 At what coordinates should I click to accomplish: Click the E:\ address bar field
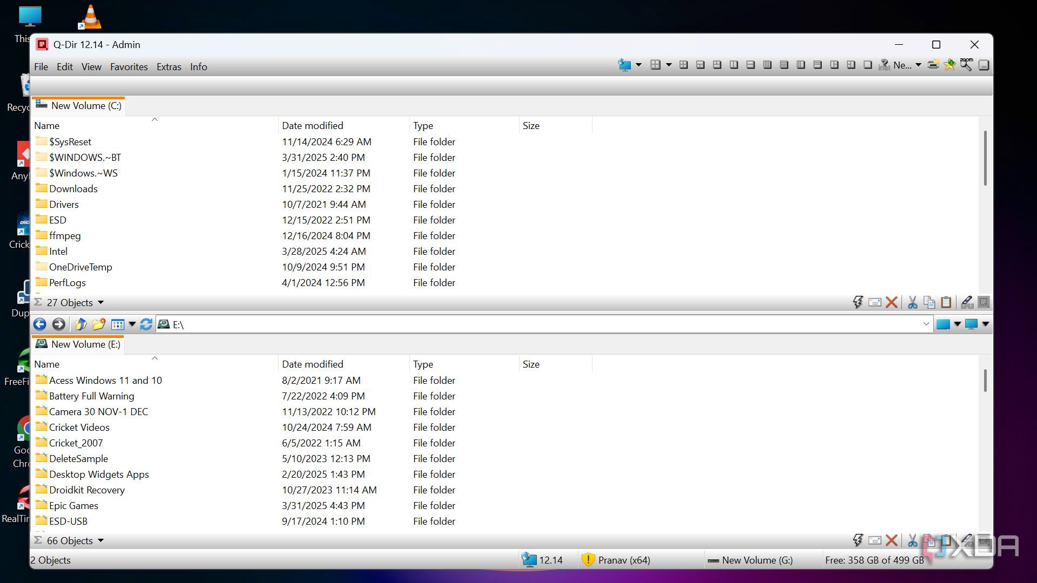coord(544,324)
